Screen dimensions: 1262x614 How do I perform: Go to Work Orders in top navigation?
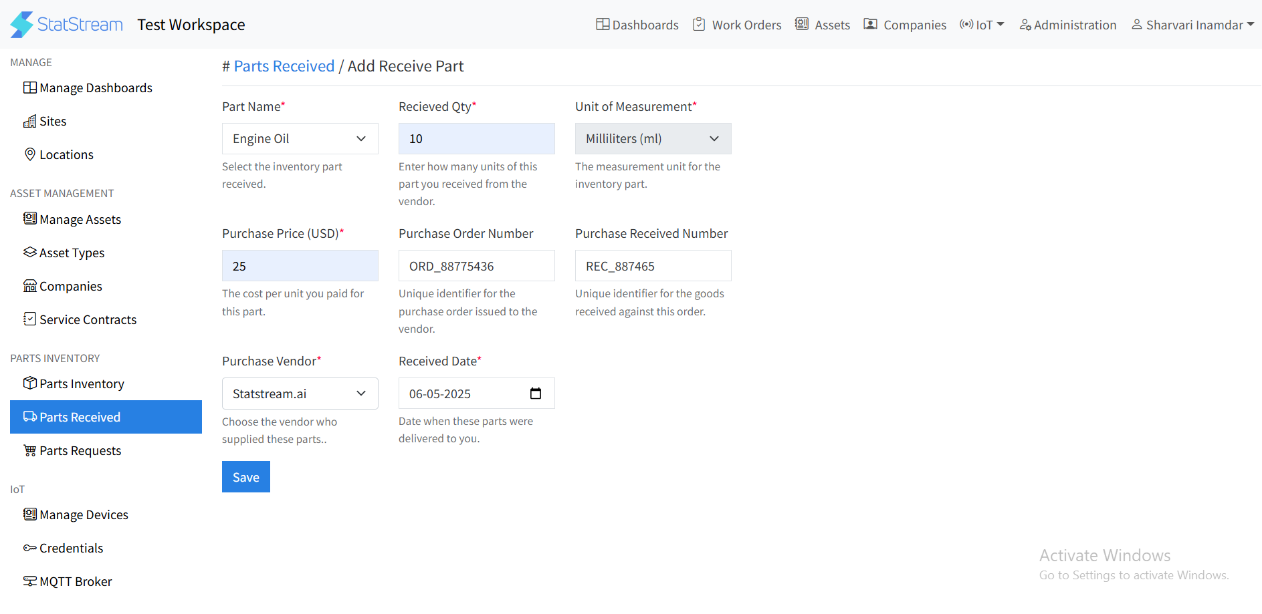tap(737, 25)
